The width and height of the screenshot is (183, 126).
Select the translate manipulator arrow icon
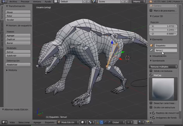click(101, 123)
